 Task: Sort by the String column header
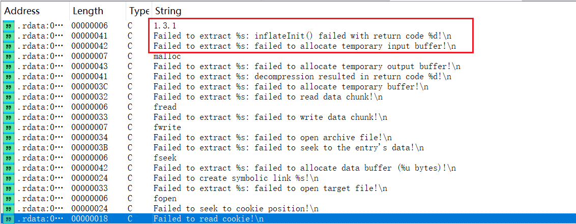[168, 11]
